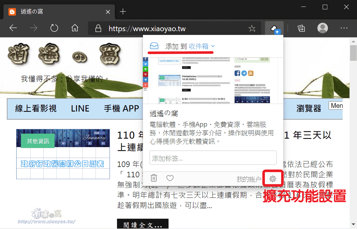The height and width of the screenshot is (229, 357).
Task: Delete the saved bookmark using trash icon
Action: click(x=154, y=178)
